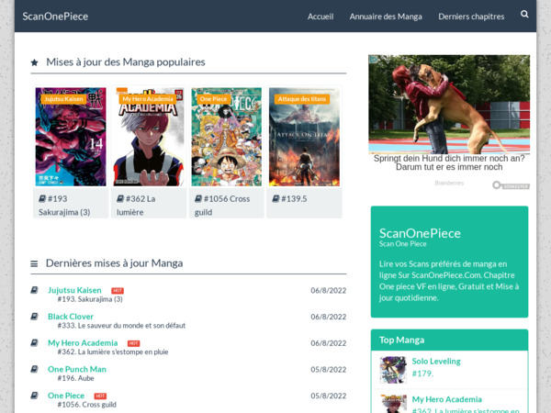Open One Piece in latest updates list

(x=66, y=396)
